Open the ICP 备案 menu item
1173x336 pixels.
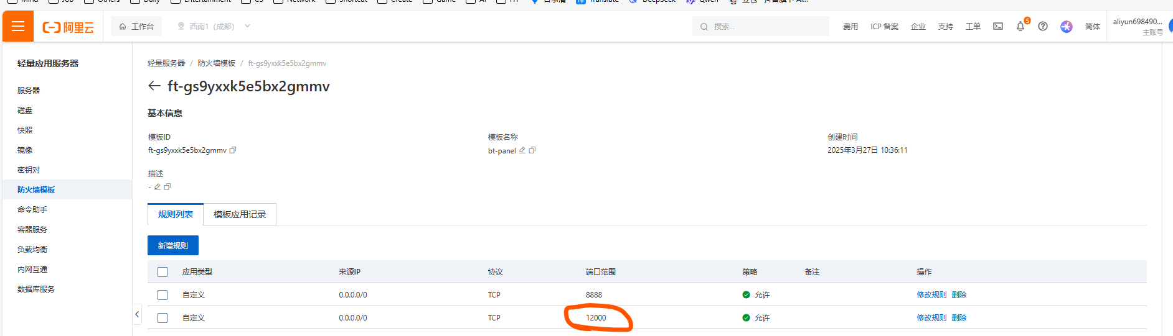click(x=884, y=27)
